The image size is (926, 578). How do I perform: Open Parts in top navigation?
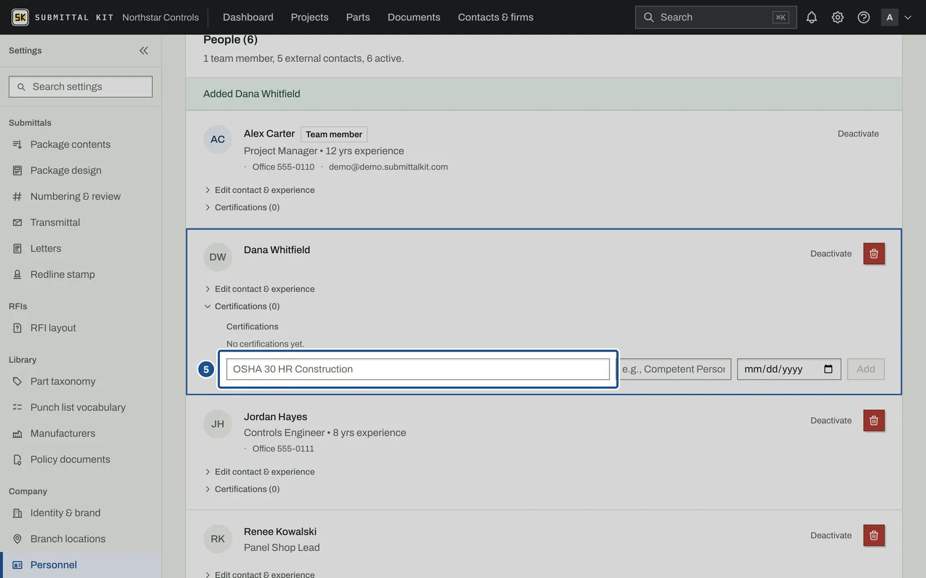[x=358, y=17]
